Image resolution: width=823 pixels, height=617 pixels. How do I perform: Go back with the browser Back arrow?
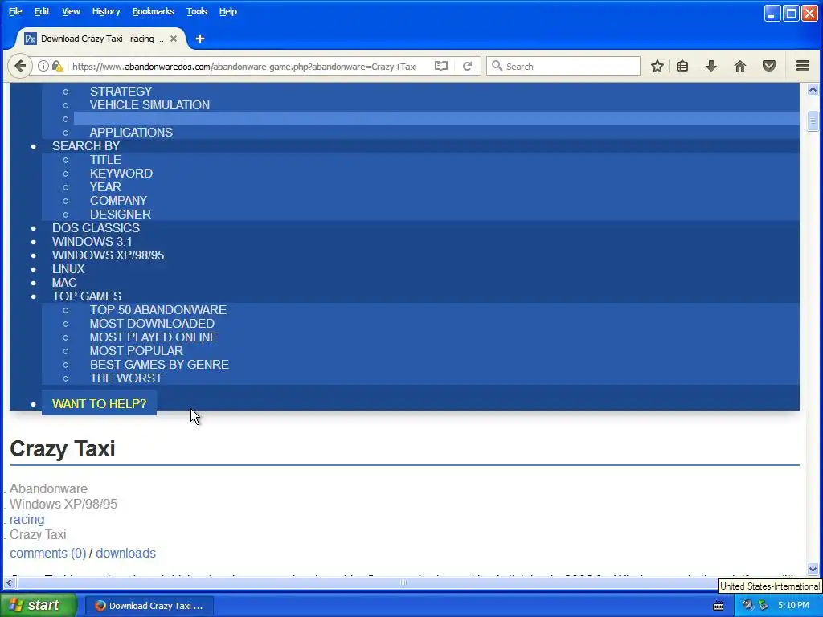click(20, 66)
